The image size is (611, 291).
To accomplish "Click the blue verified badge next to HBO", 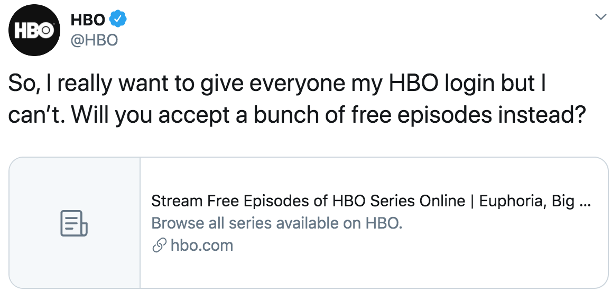I will (x=117, y=19).
